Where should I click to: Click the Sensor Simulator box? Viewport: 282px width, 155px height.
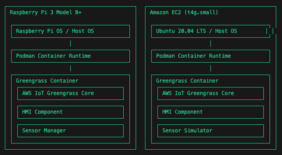pyautogui.click(x=210, y=131)
